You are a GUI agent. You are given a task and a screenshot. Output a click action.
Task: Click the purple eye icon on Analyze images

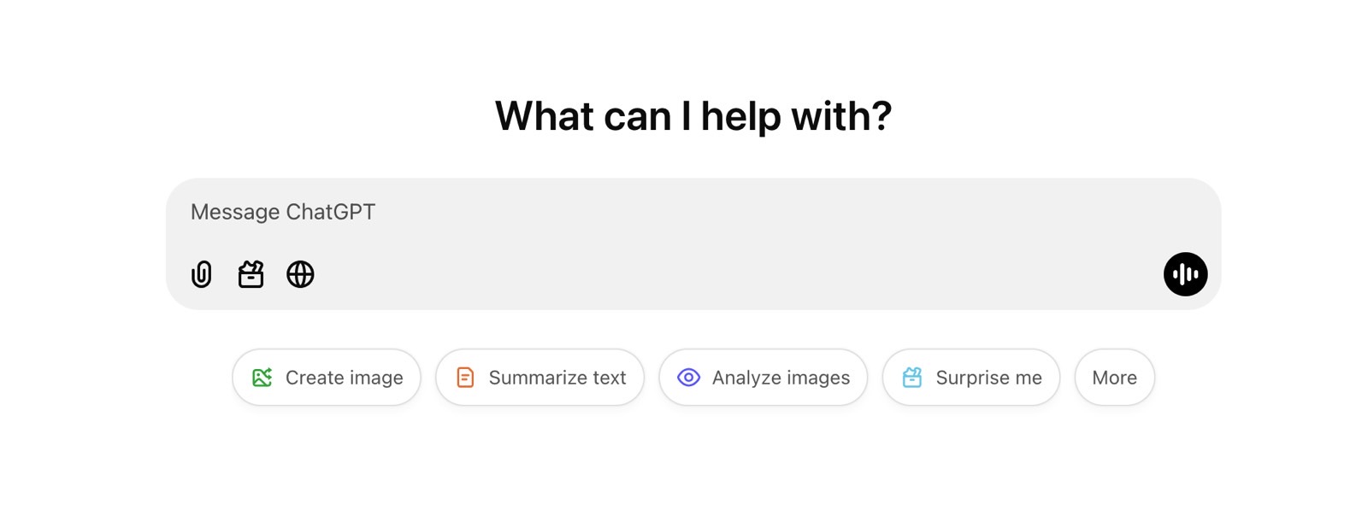(x=689, y=378)
